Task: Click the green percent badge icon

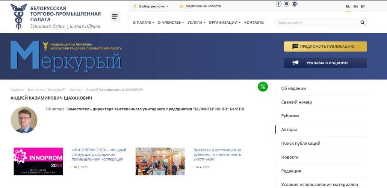Action: point(263,87)
